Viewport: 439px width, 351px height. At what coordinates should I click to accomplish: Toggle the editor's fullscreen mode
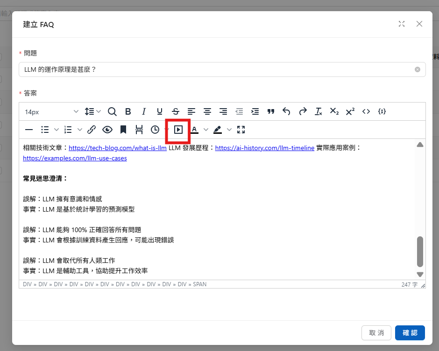(x=241, y=130)
